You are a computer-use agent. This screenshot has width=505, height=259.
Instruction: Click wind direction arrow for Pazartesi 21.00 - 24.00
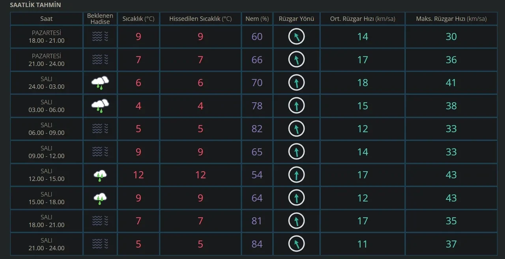click(296, 60)
